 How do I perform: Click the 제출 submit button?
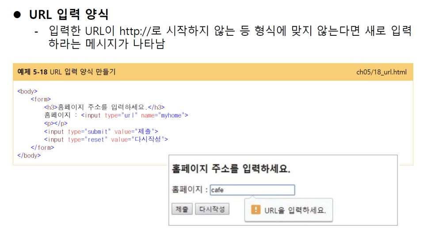182,209
